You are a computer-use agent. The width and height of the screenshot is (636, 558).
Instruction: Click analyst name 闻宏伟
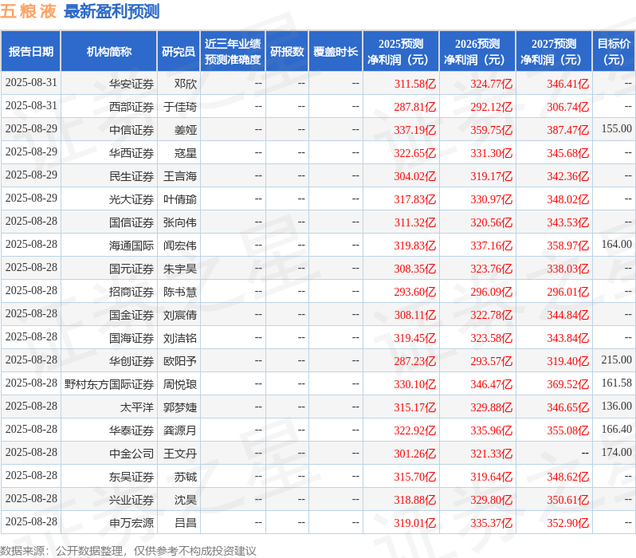(180, 246)
